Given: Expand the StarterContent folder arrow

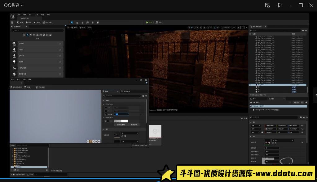Looking at the screenshot, I should (13, 160).
